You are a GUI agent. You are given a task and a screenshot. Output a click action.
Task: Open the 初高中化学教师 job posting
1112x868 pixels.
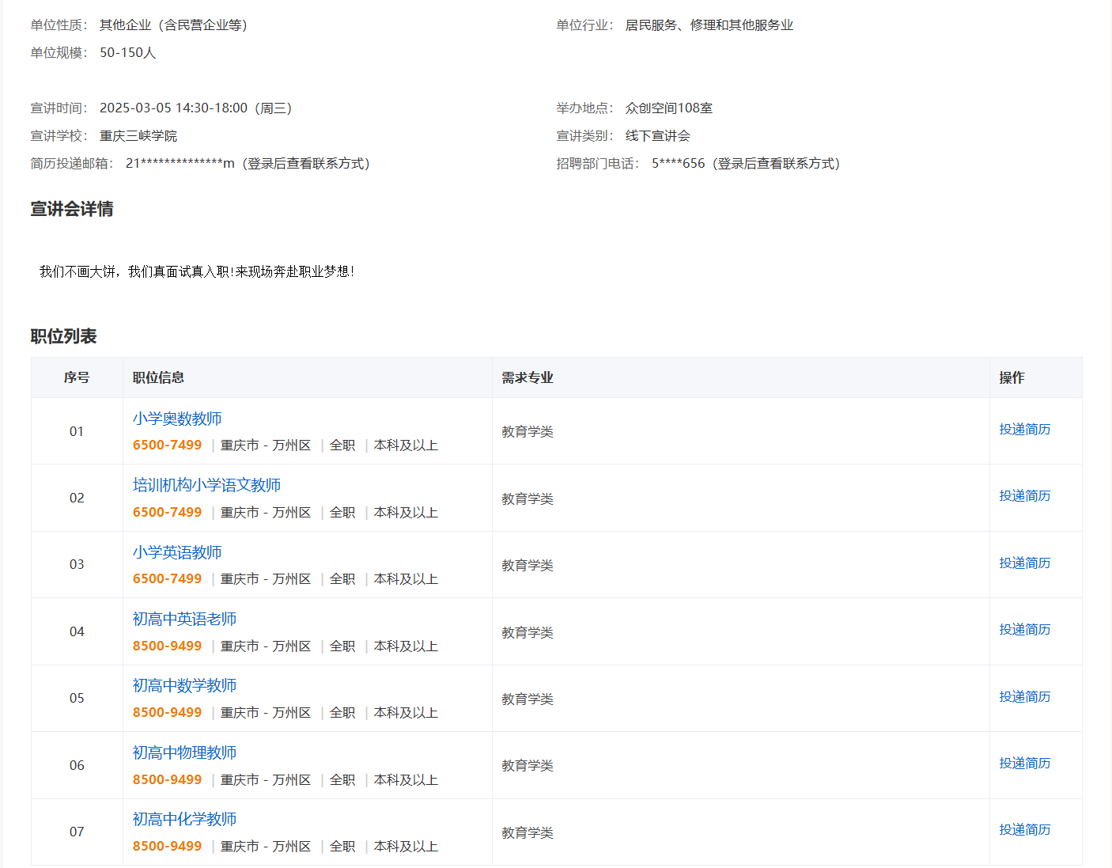pos(184,819)
